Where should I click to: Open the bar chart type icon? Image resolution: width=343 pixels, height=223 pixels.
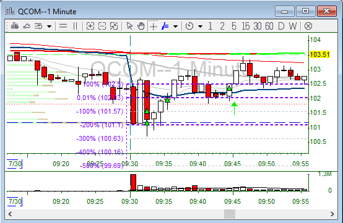pyautogui.click(x=15, y=26)
